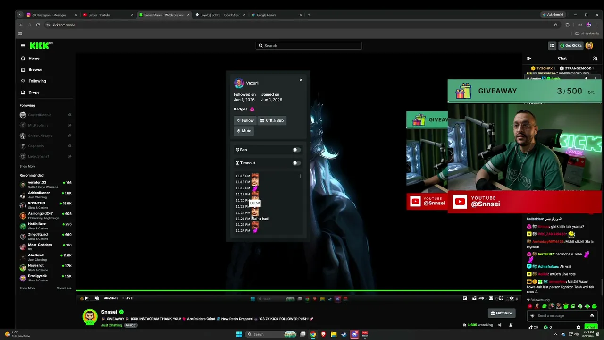The width and height of the screenshot is (604, 340).
Task: Open the browser tab search dropdown
Action: 20,15
